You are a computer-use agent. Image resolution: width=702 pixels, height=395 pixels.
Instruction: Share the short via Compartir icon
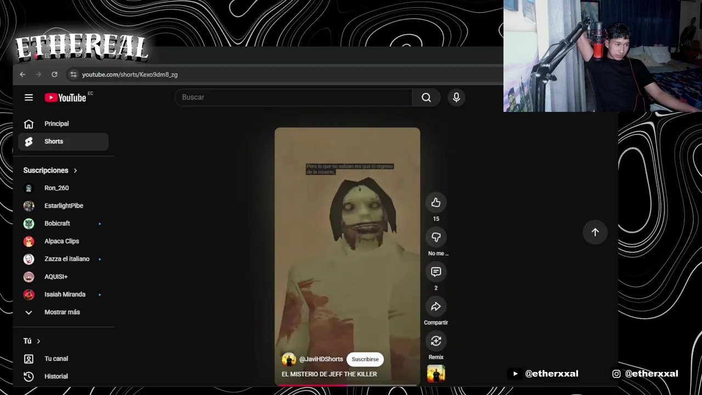tap(436, 306)
